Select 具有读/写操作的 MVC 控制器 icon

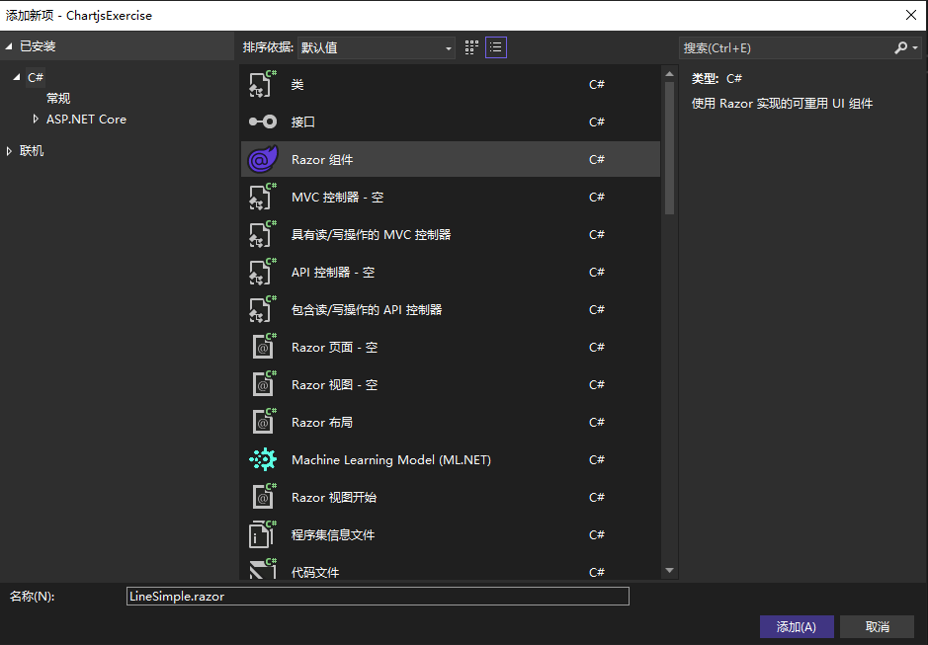tap(263, 235)
